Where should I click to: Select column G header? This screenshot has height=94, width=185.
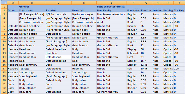tap(146, 3)
